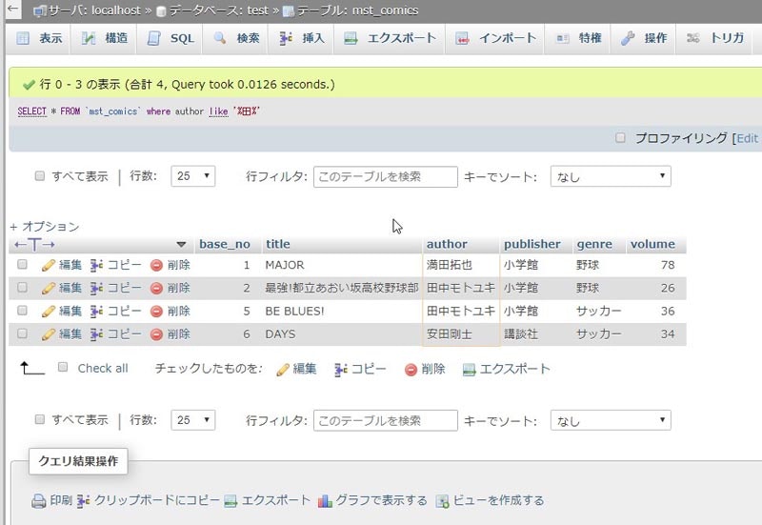Sort by the base_no column header
762x525 pixels.
(x=225, y=244)
